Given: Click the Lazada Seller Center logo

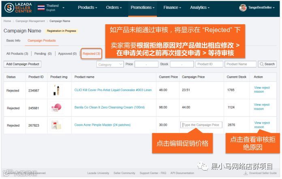Looking at the screenshot, I should point(18,8).
